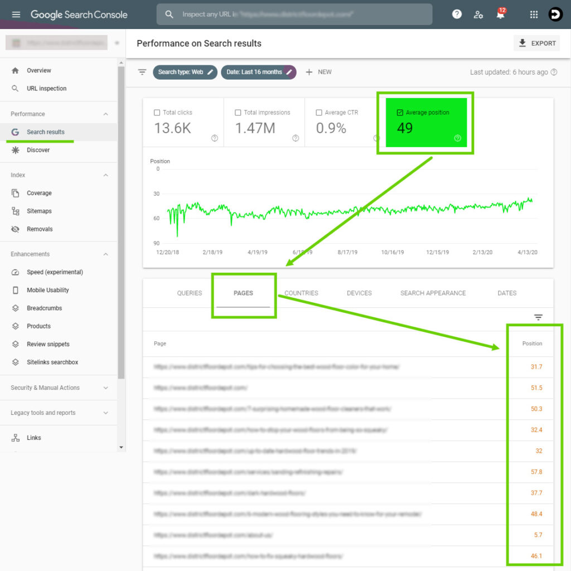Switch to the Queries tab
This screenshot has height=571, width=571.
tap(190, 293)
